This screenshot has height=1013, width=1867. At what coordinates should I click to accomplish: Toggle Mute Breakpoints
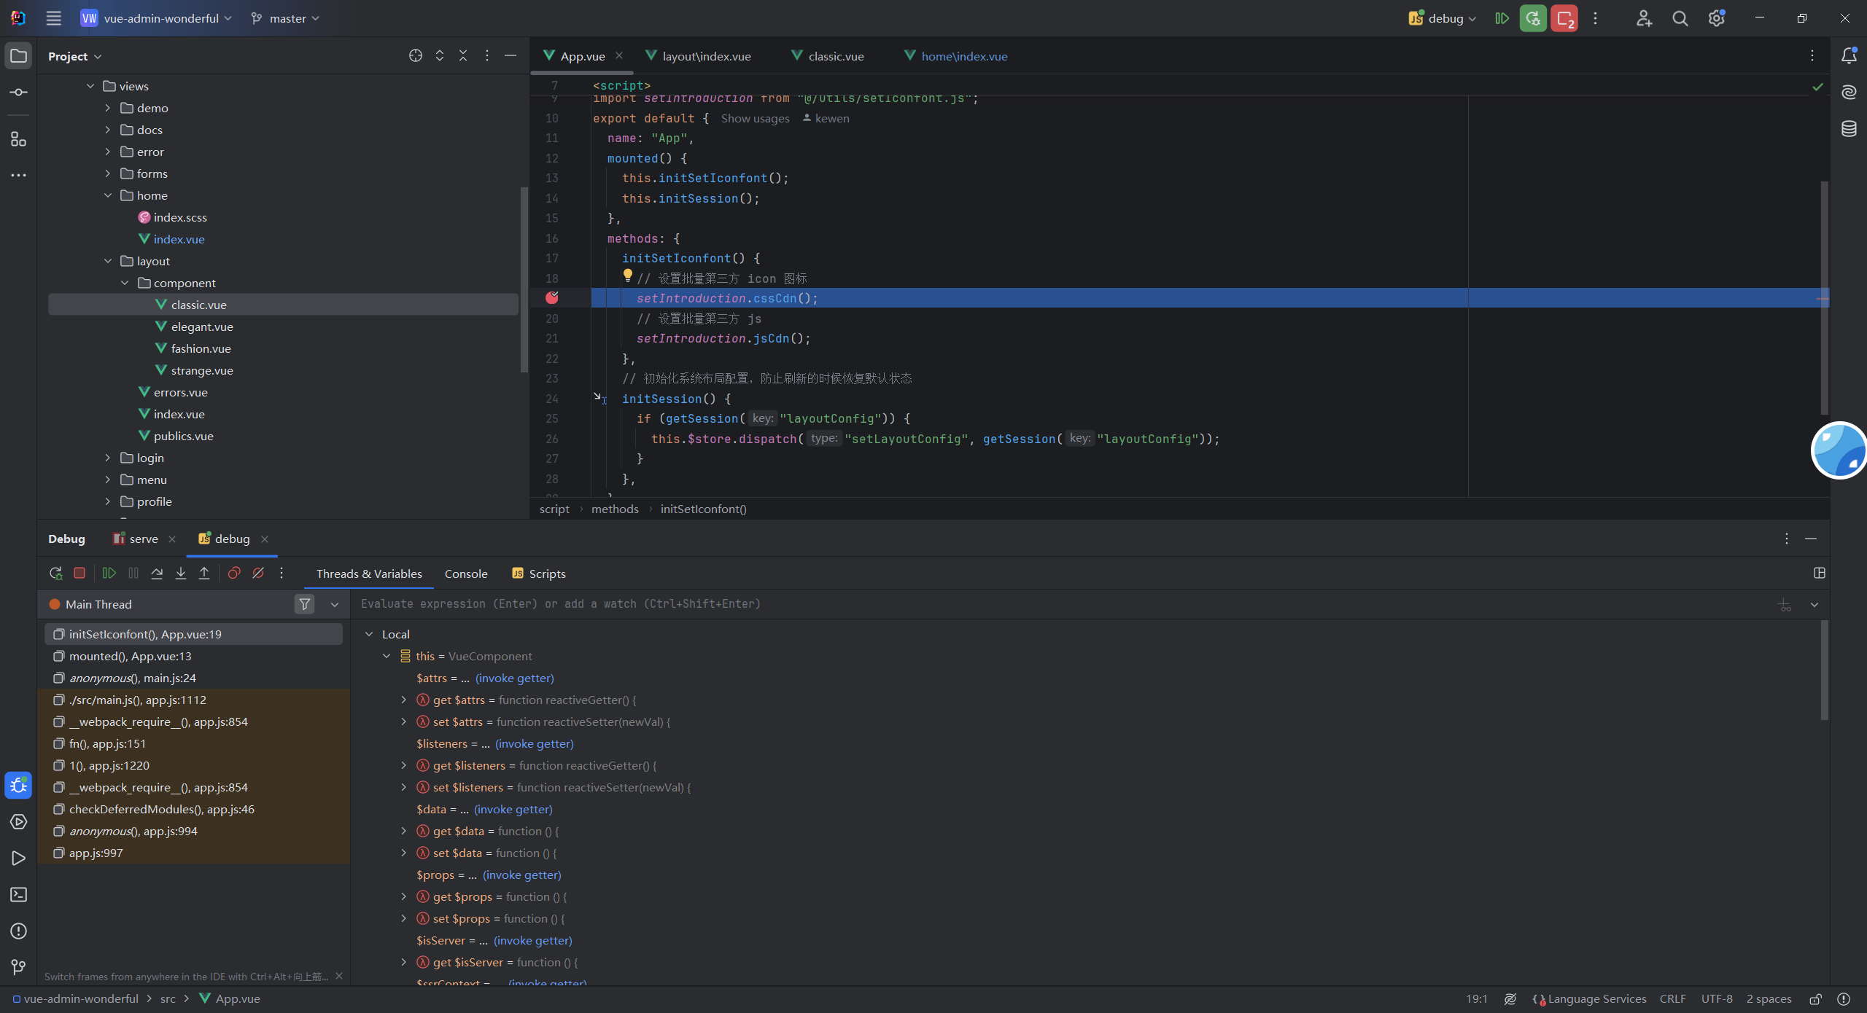pyautogui.click(x=258, y=574)
